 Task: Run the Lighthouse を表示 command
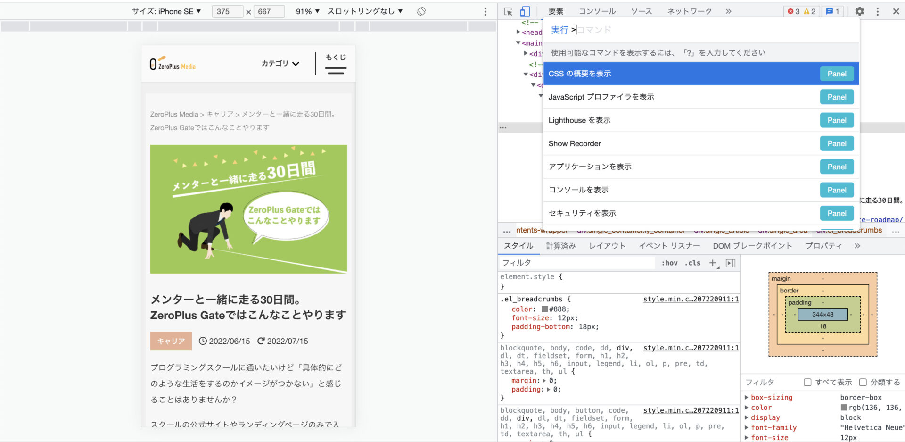pos(701,120)
